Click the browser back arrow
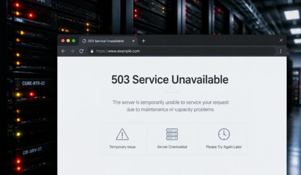The image size is (301, 175). 63,51
